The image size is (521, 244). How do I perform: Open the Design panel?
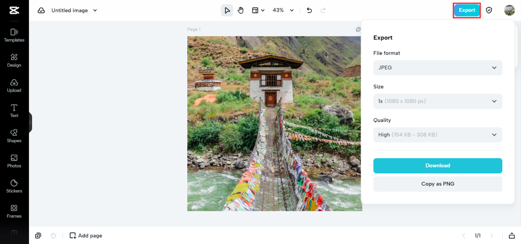(x=14, y=61)
